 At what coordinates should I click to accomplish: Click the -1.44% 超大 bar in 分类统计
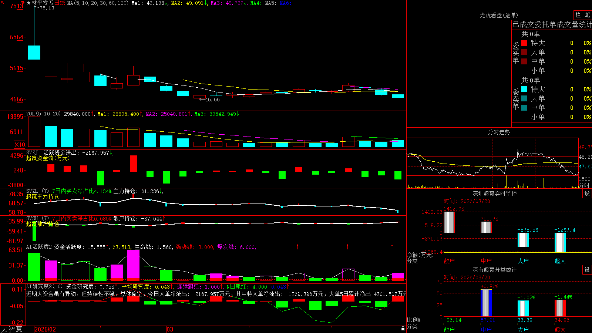[560, 308]
